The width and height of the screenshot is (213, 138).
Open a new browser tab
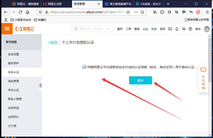168,4
